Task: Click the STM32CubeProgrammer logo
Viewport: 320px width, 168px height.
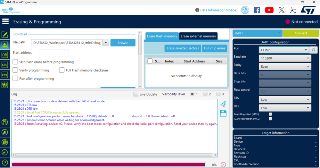Action: click(11, 10)
